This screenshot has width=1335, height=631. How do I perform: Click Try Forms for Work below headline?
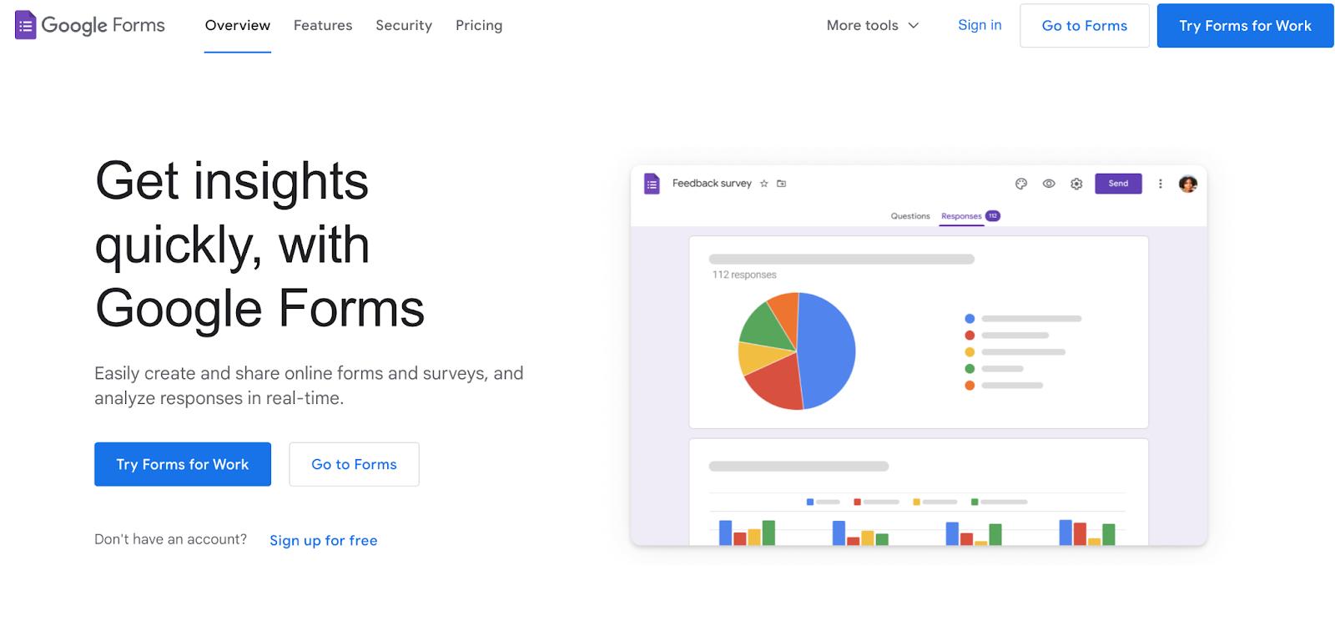[x=183, y=464]
